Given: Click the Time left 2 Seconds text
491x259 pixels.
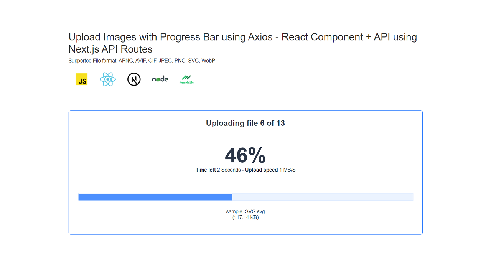Looking at the screenshot, I should click(x=218, y=170).
